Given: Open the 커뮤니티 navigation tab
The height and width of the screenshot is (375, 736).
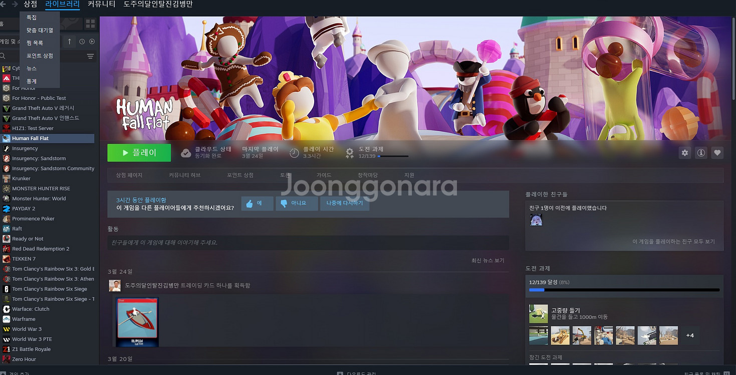Looking at the screenshot, I should point(101,4).
